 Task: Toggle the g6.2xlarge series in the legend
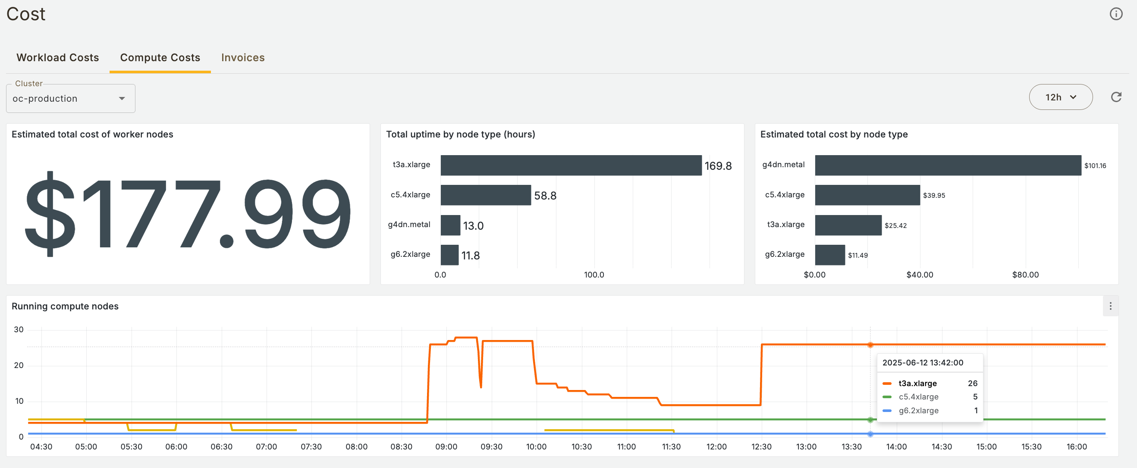(x=918, y=411)
